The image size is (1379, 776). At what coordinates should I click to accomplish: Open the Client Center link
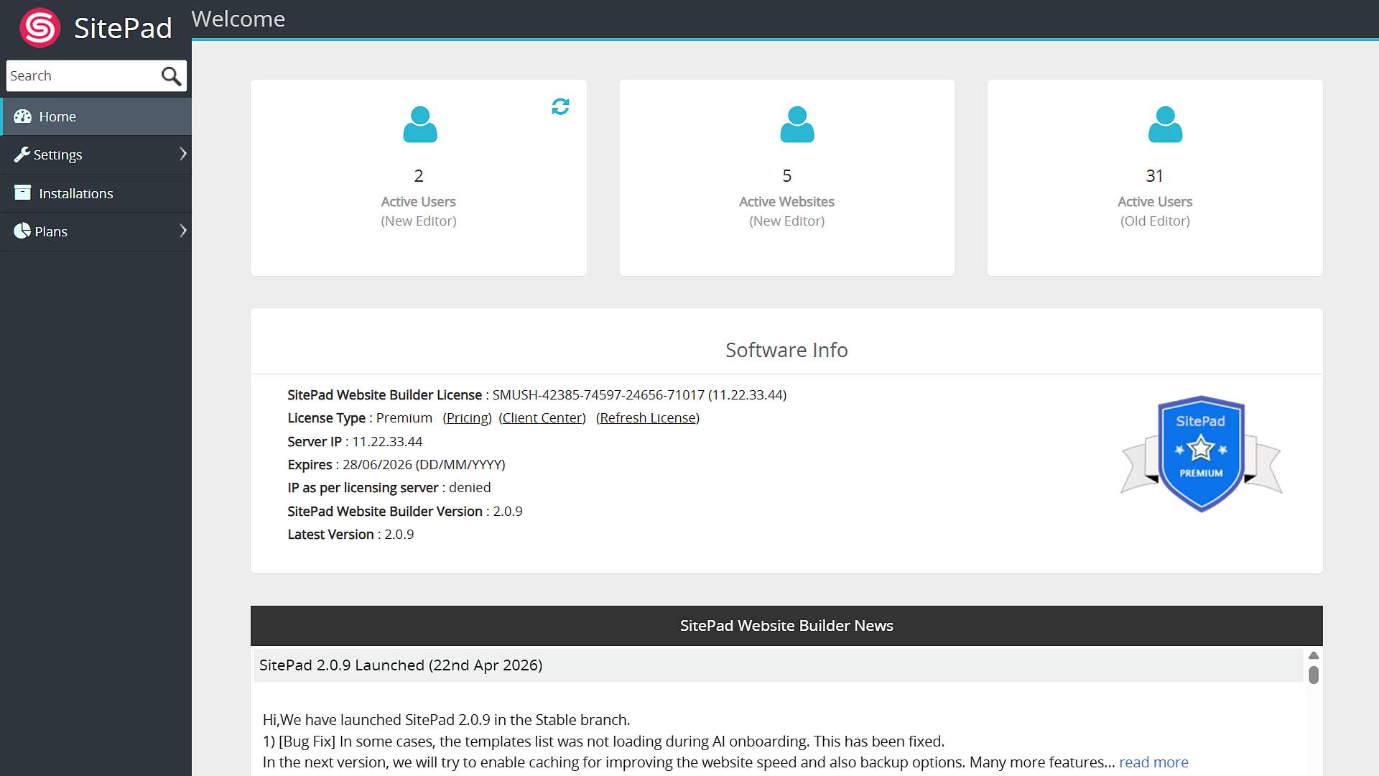pyautogui.click(x=542, y=418)
